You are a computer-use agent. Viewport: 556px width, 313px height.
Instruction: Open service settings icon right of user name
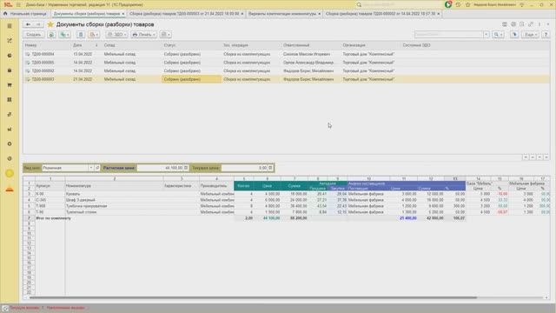[x=521, y=4]
